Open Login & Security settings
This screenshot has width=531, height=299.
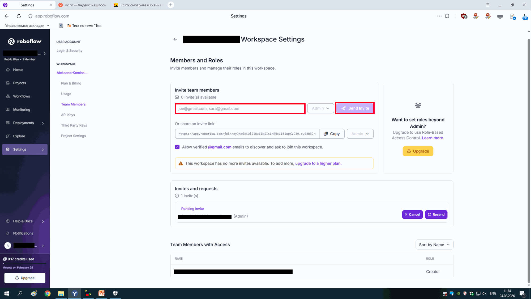click(69, 50)
